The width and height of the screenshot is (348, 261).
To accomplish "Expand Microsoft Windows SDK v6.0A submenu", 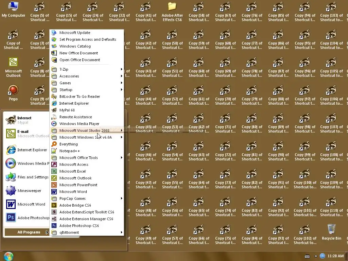I will point(87,137).
